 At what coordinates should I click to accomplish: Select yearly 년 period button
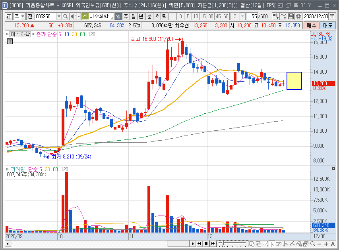[x=141, y=16]
